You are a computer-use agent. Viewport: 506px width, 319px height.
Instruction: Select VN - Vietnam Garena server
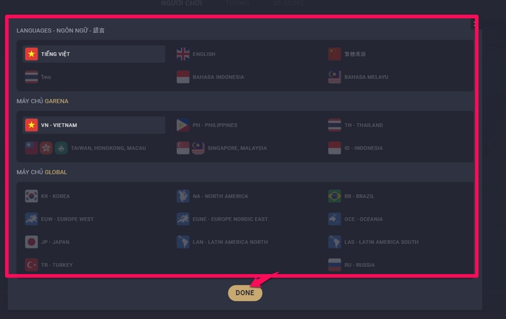point(59,125)
